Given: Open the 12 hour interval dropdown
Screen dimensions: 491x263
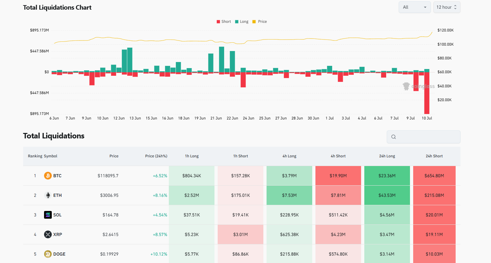Looking at the screenshot, I should click(447, 7).
